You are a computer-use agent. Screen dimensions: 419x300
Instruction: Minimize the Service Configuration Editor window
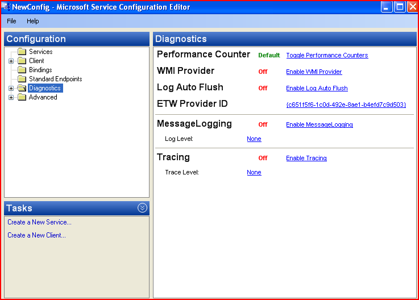[x=387, y=7]
